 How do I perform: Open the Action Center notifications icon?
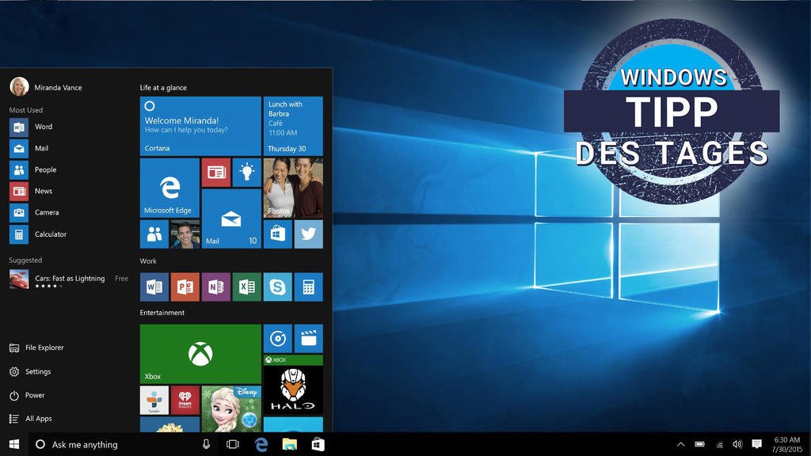(756, 444)
